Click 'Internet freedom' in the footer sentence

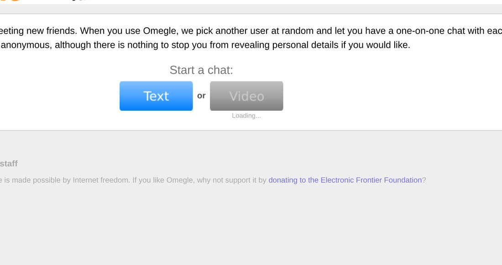pyautogui.click(x=100, y=180)
